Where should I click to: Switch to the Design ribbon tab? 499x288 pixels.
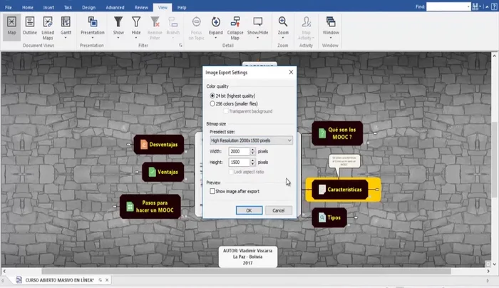tap(88, 6)
